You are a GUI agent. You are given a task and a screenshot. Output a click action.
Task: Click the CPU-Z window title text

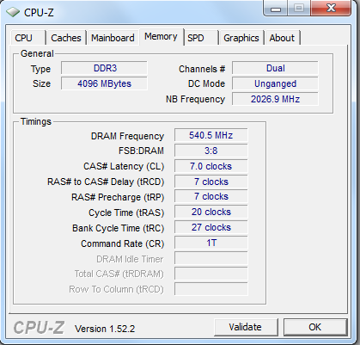click(39, 13)
